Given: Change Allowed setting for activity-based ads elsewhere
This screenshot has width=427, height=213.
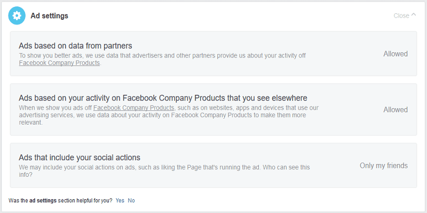Looking at the screenshot, I should pyautogui.click(x=396, y=110).
